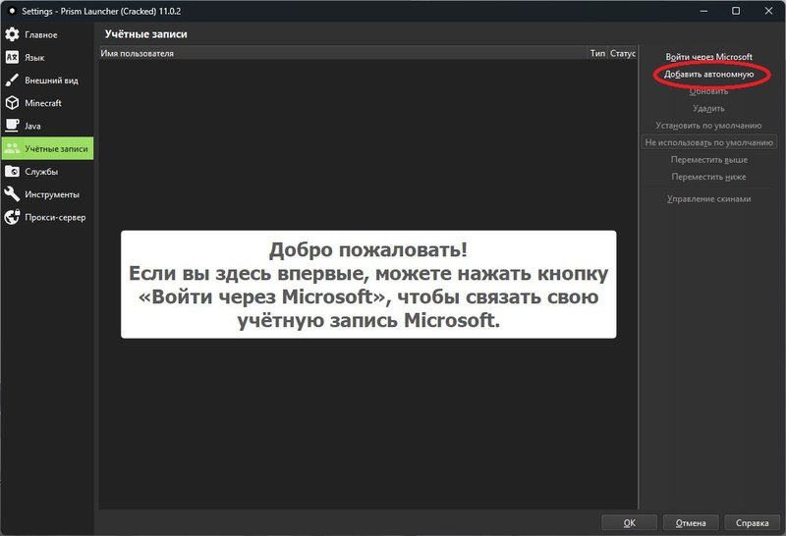Click the people icon for Учётные записи

click(x=12, y=148)
